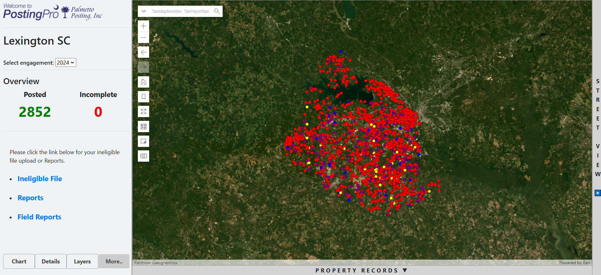
Task: Go to next map extent
Action: [143, 67]
